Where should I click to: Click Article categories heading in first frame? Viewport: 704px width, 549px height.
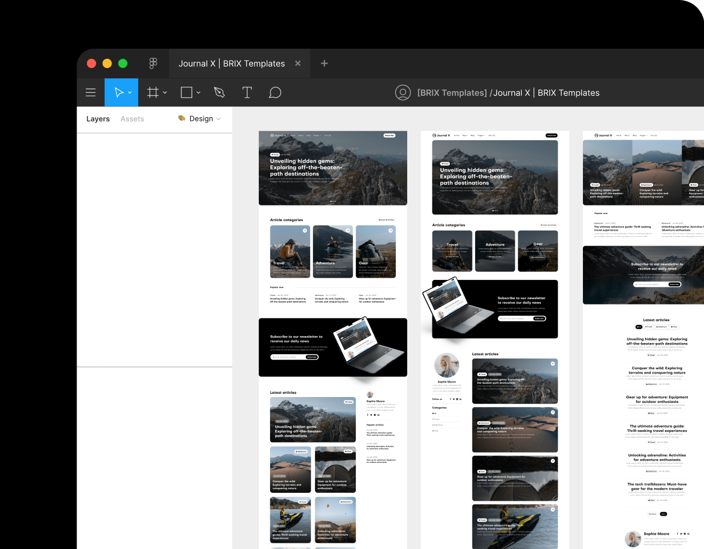click(287, 220)
